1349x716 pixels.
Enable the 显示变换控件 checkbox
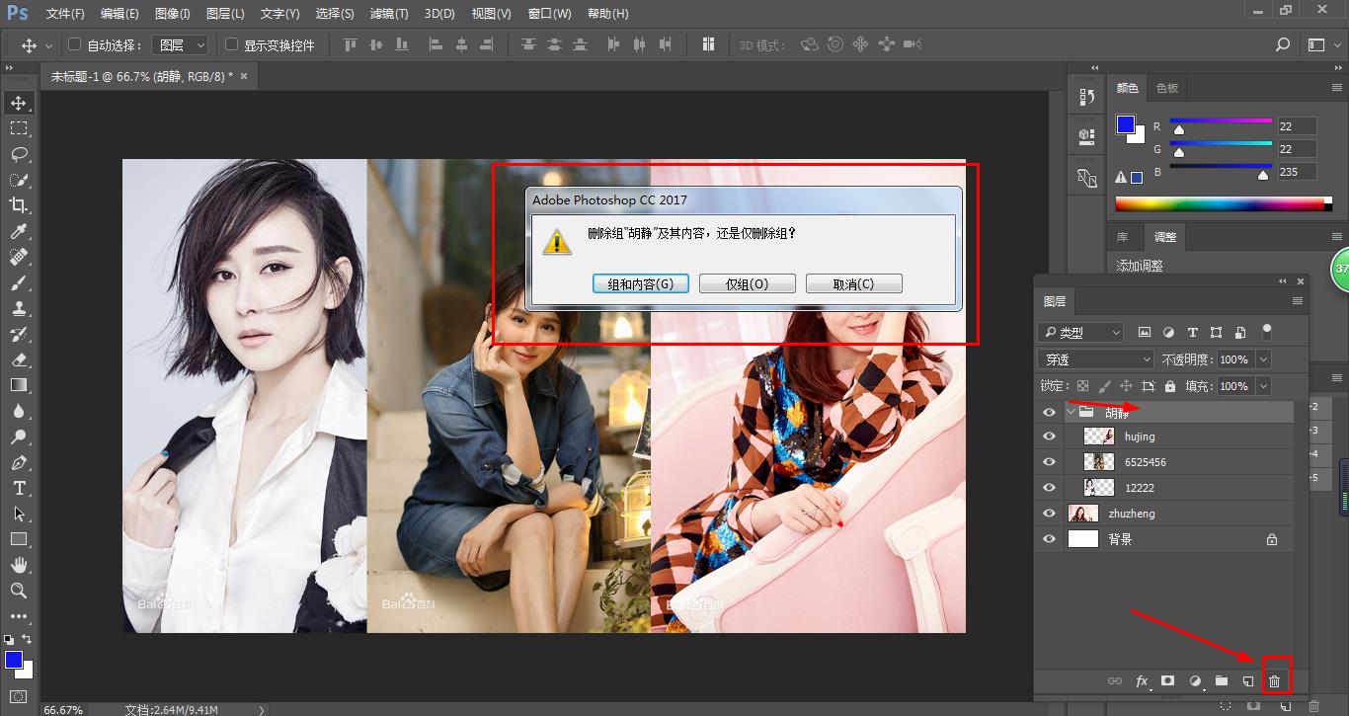(231, 44)
